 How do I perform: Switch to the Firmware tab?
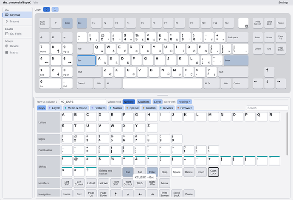pos(185,108)
